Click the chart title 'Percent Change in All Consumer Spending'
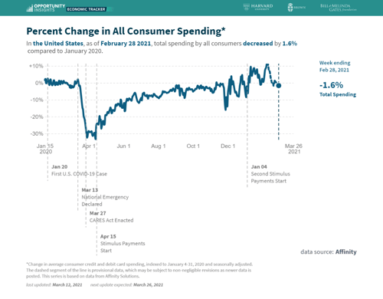The width and height of the screenshot is (383, 299). point(126,31)
